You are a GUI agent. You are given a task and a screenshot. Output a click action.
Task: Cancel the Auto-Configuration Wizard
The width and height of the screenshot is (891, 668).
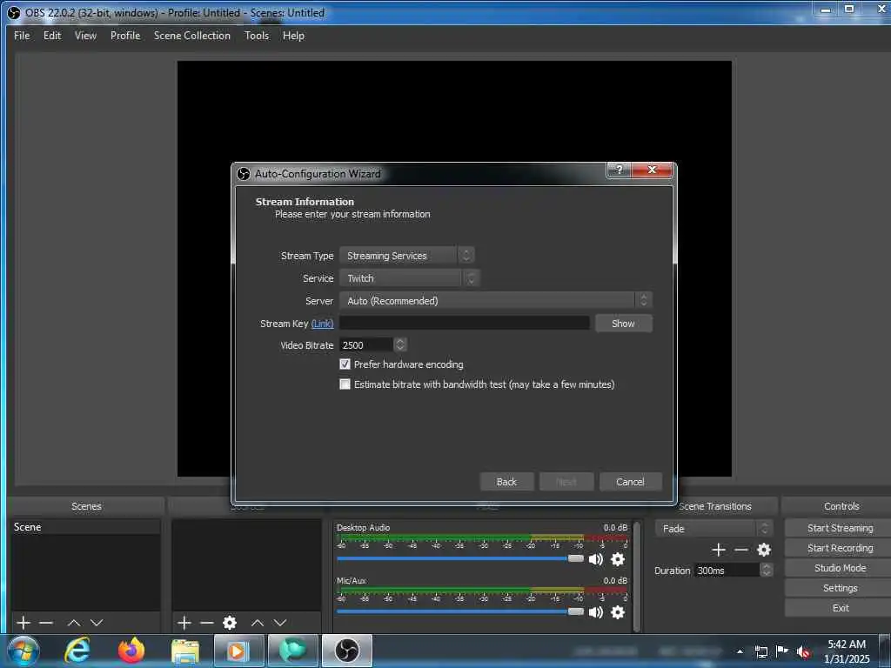point(630,482)
